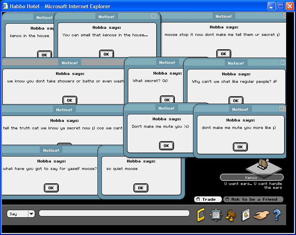This screenshot has width=296, height=235.
Task: Click 'dont make me mute you more like' text
Action: pos(239,128)
